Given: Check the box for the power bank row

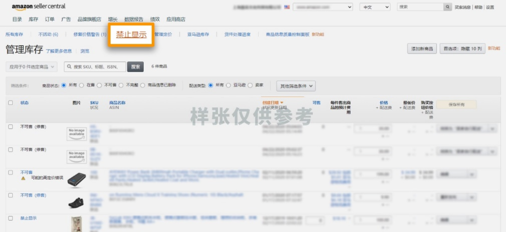Looking at the screenshot, I should click(10, 173).
